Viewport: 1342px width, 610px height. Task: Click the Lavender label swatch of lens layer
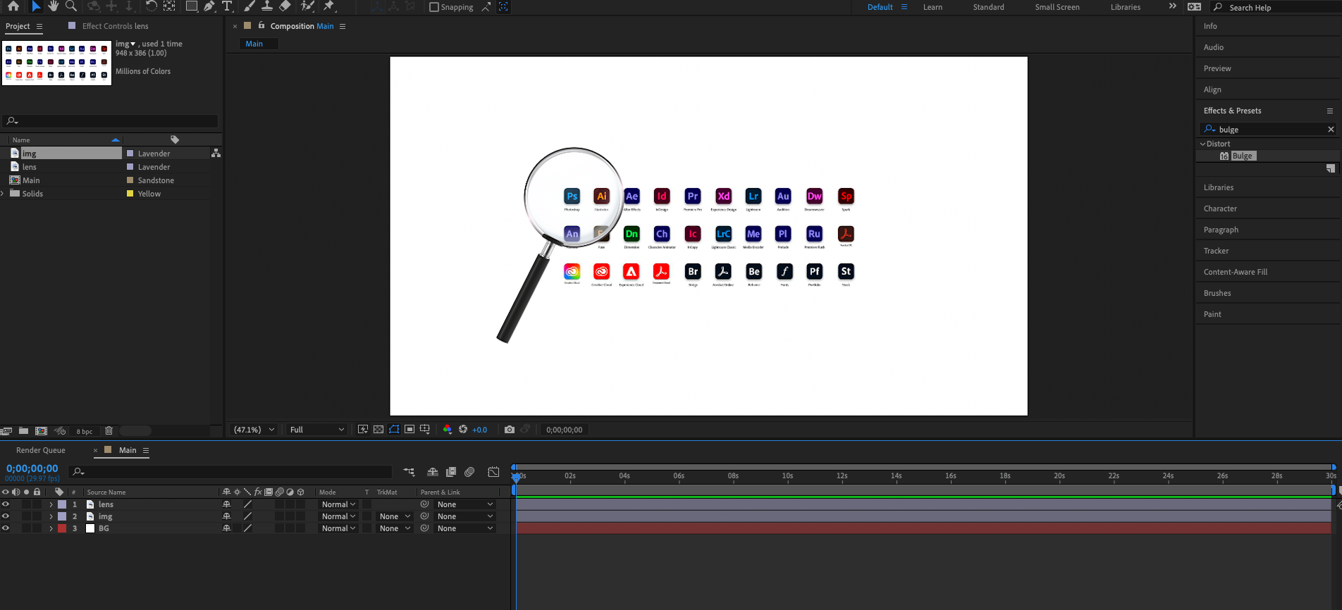point(62,504)
